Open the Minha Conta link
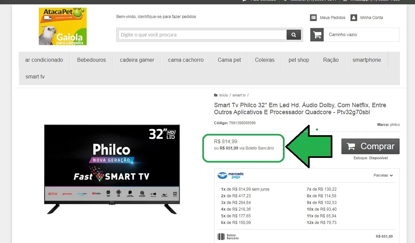This screenshot has width=415, height=243. pyautogui.click(x=372, y=18)
